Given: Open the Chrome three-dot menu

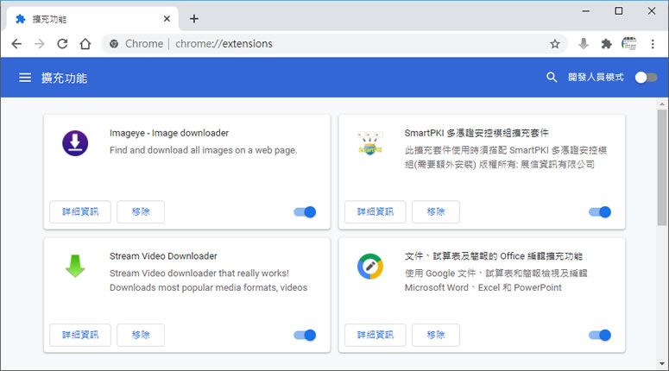Looking at the screenshot, I should coord(653,43).
